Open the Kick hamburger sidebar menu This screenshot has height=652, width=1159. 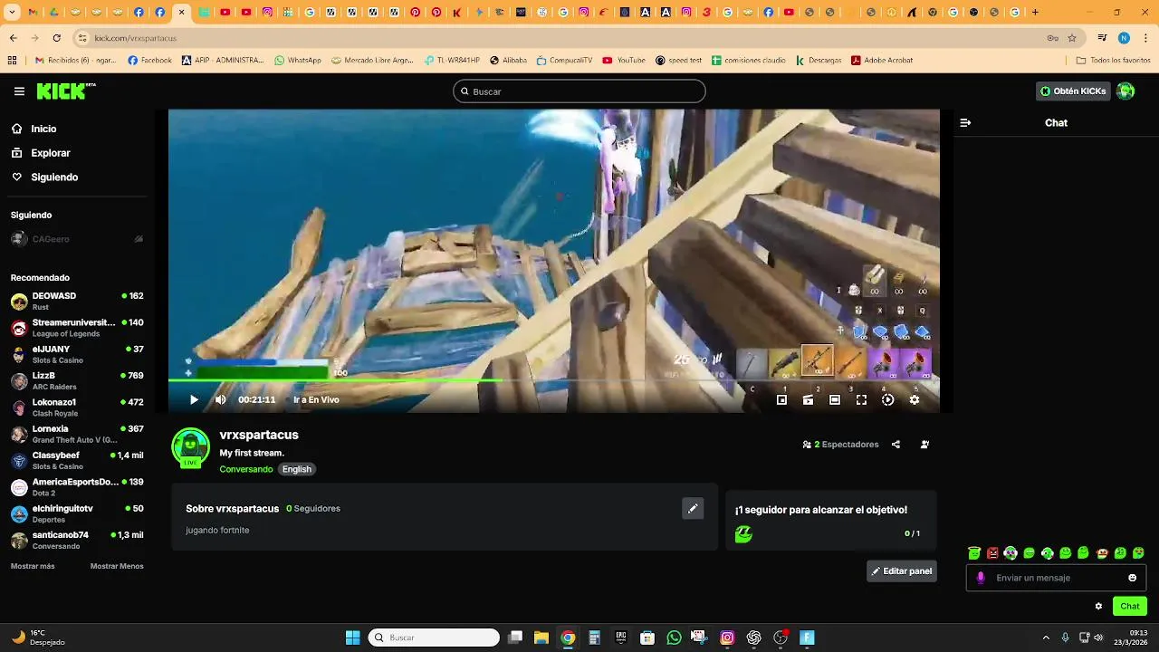[19, 91]
